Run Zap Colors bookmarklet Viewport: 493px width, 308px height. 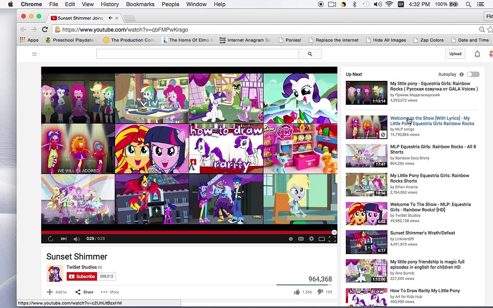pos(428,40)
